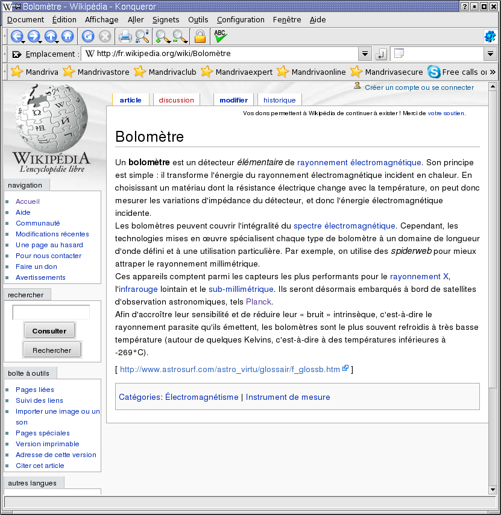Image resolution: width=501 pixels, height=515 pixels.
Task: Switch to the discussion tab
Action: pyautogui.click(x=176, y=100)
